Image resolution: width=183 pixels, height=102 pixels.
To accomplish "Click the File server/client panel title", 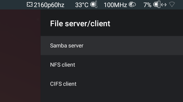I will click(x=80, y=23).
